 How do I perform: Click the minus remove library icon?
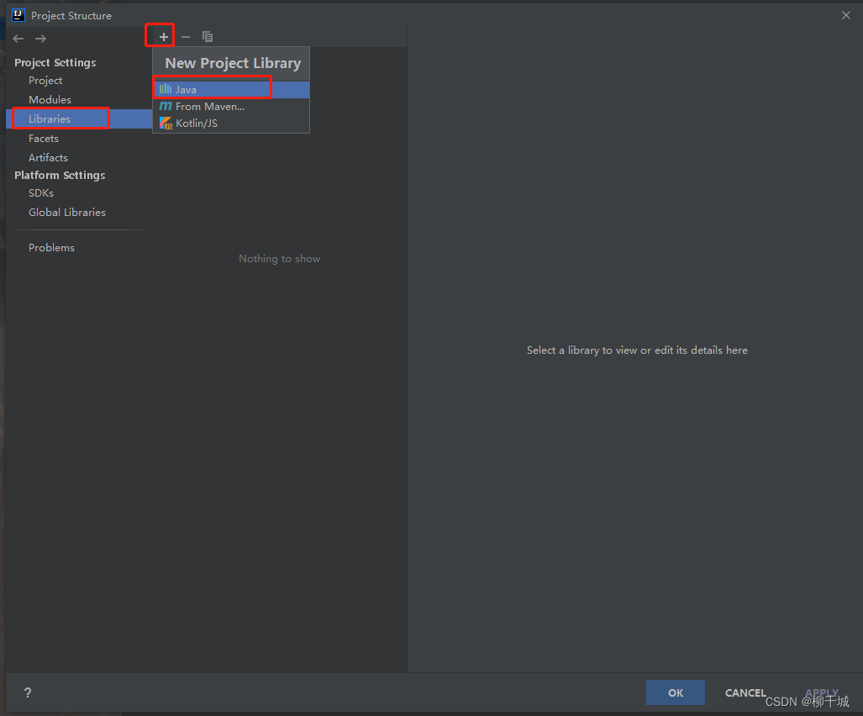point(186,37)
